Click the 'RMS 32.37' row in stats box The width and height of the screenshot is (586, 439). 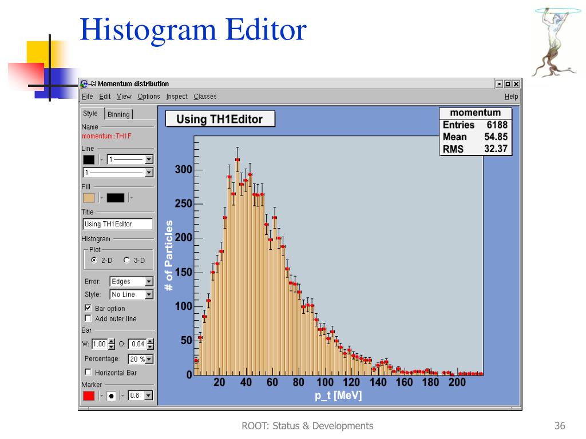pos(476,149)
